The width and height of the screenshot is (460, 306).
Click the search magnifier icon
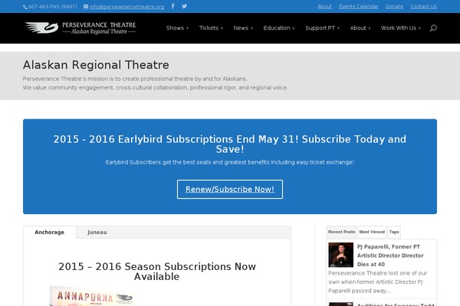433,28
